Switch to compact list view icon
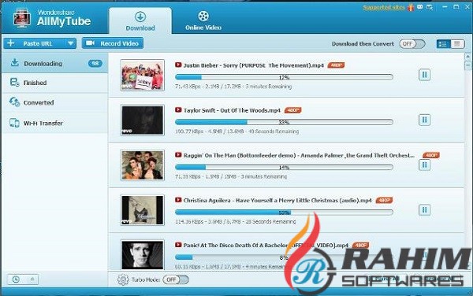This screenshot has height=296, width=473. (457, 44)
